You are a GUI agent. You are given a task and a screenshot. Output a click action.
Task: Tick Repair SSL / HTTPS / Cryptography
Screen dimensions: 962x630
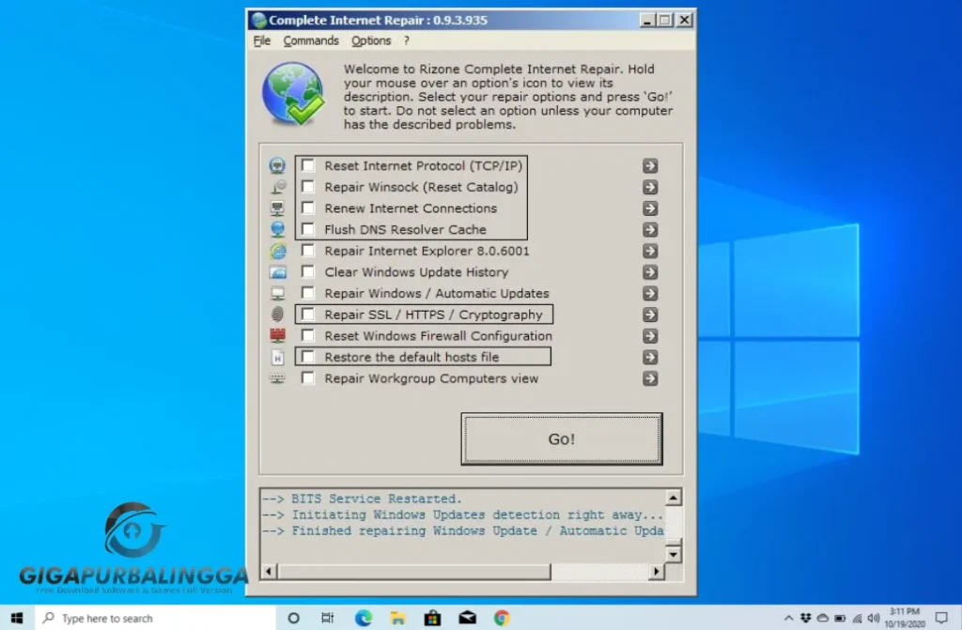(308, 314)
